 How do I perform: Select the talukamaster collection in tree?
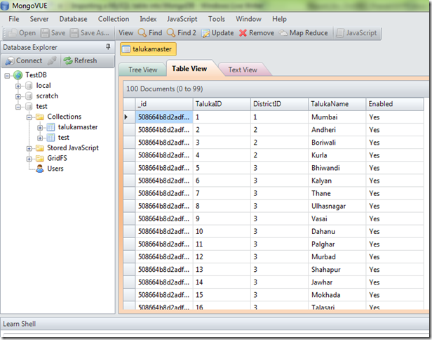77,127
